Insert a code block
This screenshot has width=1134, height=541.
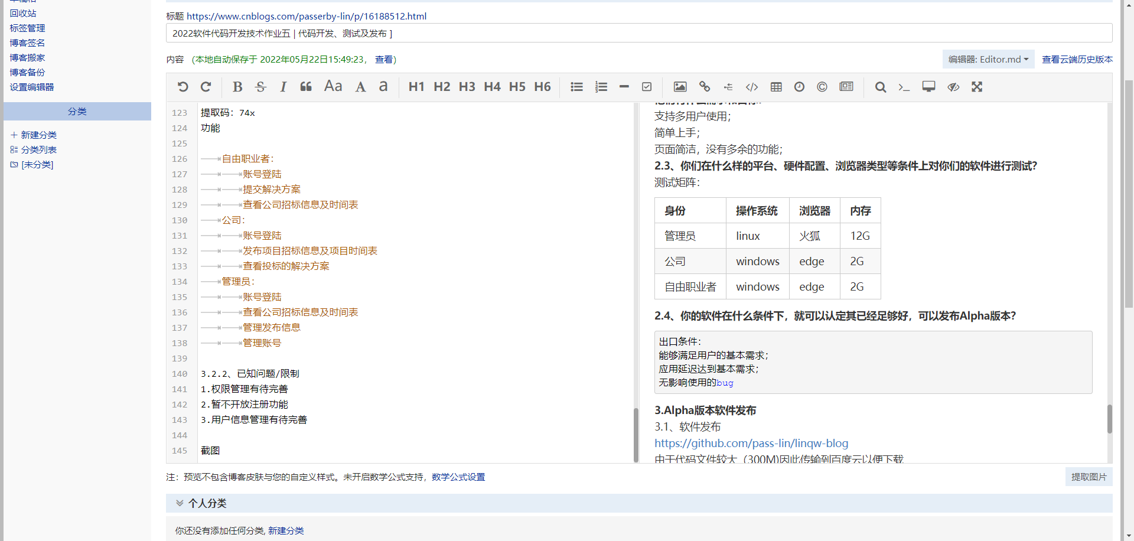pos(751,87)
